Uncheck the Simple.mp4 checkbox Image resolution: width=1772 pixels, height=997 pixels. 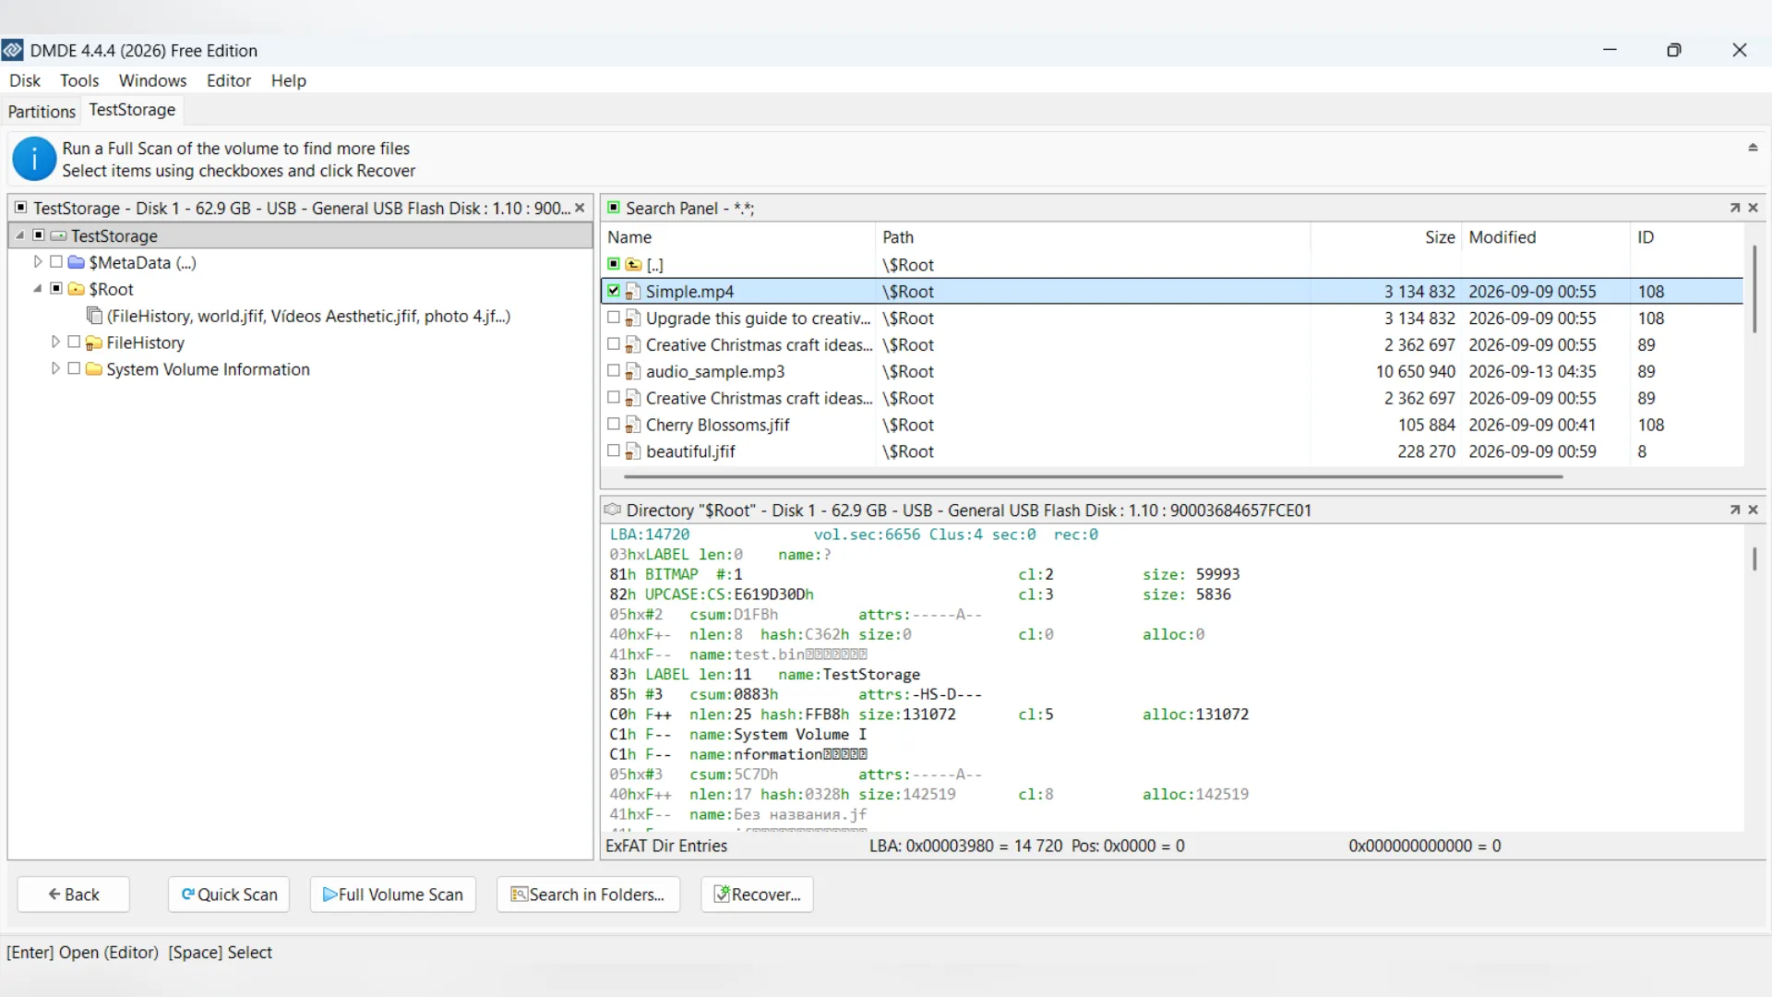click(614, 292)
